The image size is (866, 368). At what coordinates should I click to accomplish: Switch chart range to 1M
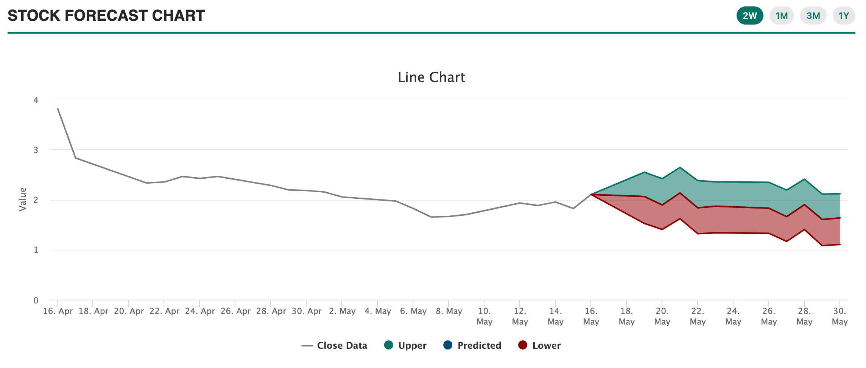click(781, 16)
